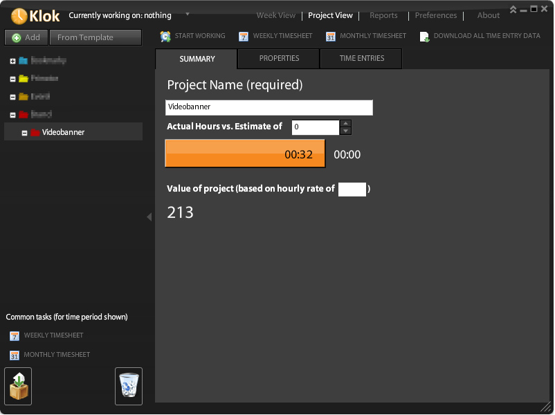Click the sidebar WEEKLY TIMESHEET label

coord(54,335)
